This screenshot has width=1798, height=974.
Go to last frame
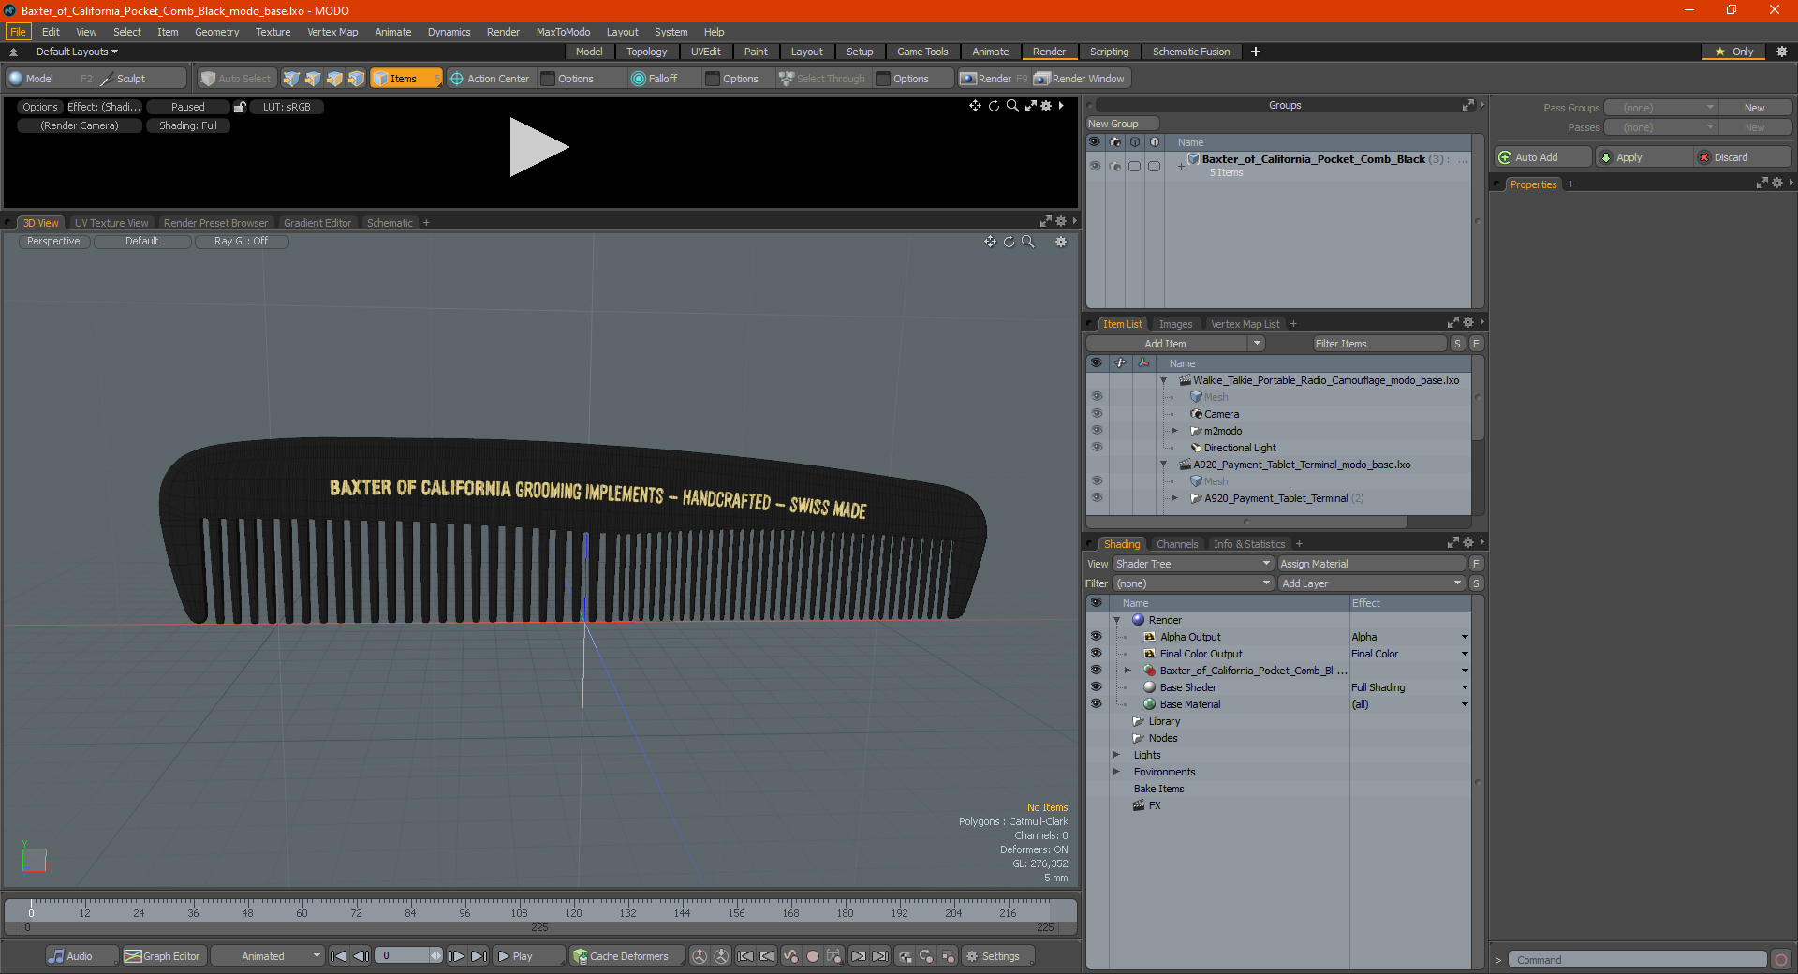click(x=479, y=956)
